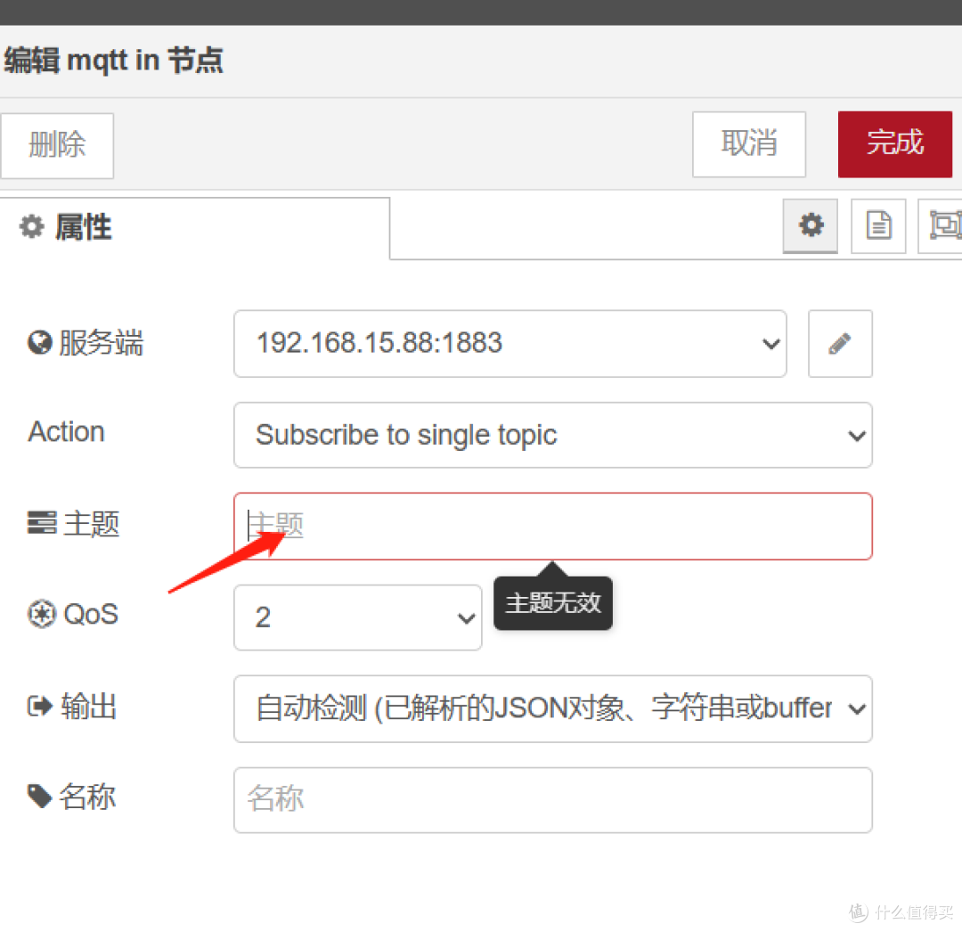Image resolution: width=962 pixels, height=932 pixels.
Task: Click the Action label
Action: (66, 431)
